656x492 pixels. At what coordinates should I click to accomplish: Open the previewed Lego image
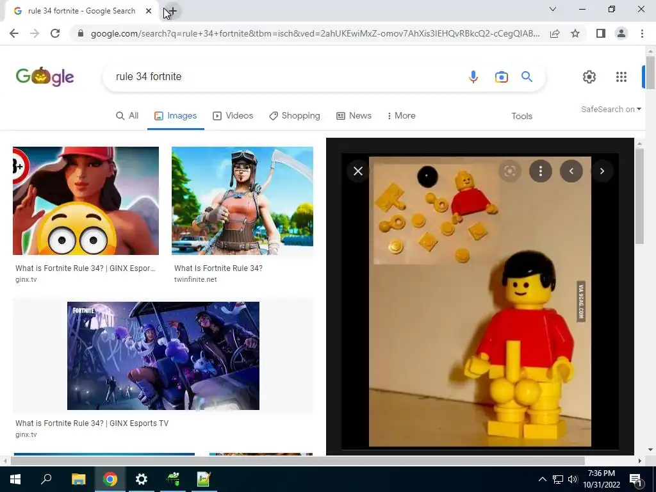[x=480, y=301]
